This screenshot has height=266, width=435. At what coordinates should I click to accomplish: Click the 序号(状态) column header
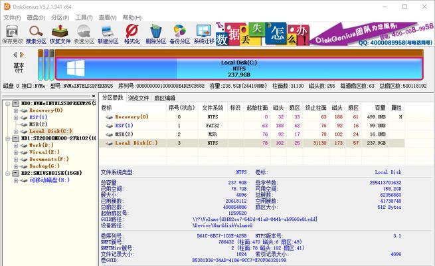click(182, 108)
